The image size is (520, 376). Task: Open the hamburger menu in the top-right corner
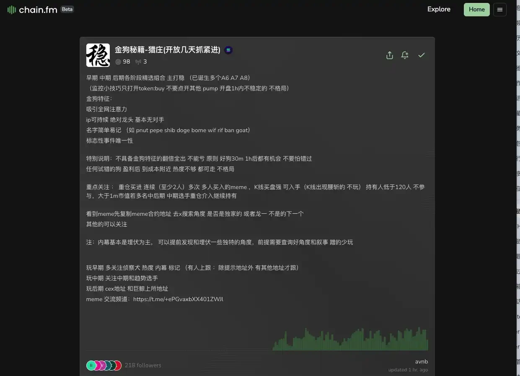tap(499, 9)
